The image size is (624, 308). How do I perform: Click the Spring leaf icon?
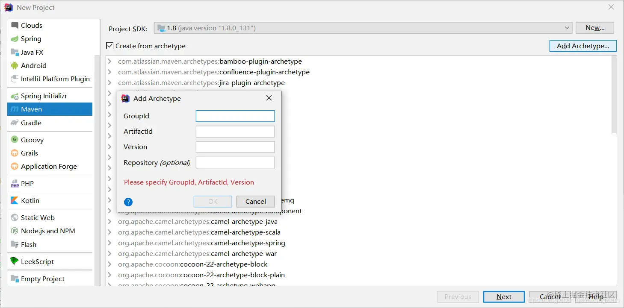point(15,38)
